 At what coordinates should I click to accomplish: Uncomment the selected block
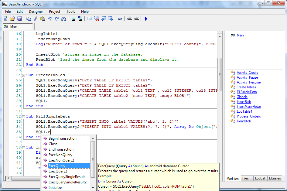tap(80, 19)
